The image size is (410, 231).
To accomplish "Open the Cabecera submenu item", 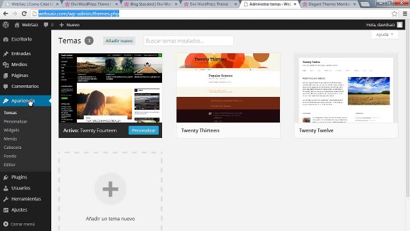I will pos(13,147).
